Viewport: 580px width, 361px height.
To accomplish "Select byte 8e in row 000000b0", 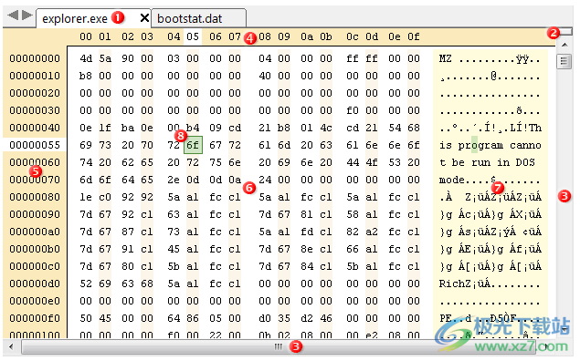I will [307, 249].
